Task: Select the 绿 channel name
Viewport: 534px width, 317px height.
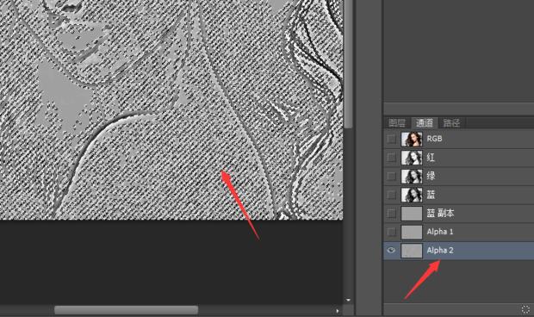Action: point(431,176)
